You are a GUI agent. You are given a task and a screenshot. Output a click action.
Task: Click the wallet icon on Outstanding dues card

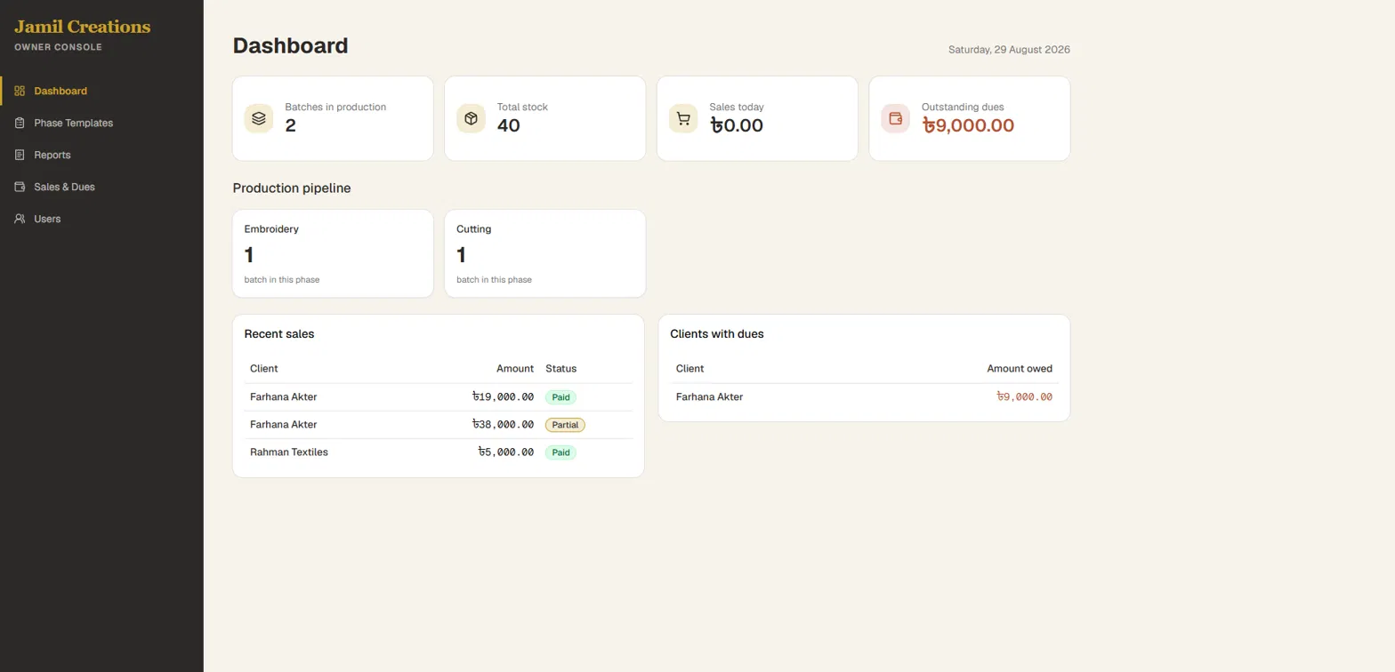895,118
